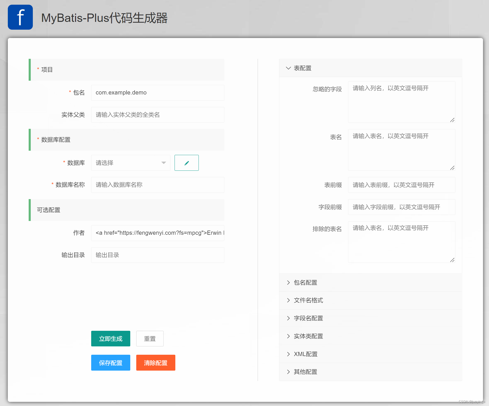The image size is (489, 406).
Task: Focus the 字段前缀 input field
Action: pyautogui.click(x=401, y=207)
